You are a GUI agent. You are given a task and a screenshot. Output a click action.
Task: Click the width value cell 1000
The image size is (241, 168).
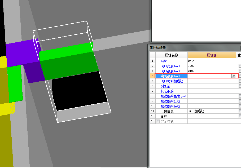coord(212,66)
